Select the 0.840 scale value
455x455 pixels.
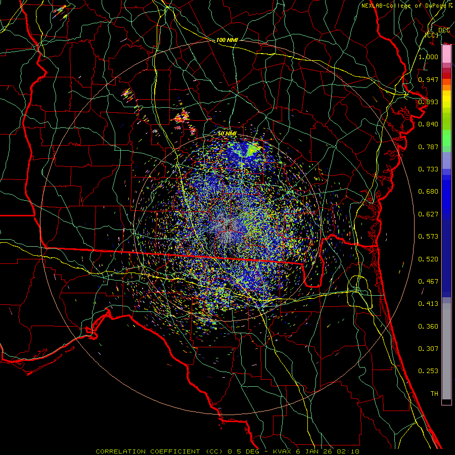(428, 124)
